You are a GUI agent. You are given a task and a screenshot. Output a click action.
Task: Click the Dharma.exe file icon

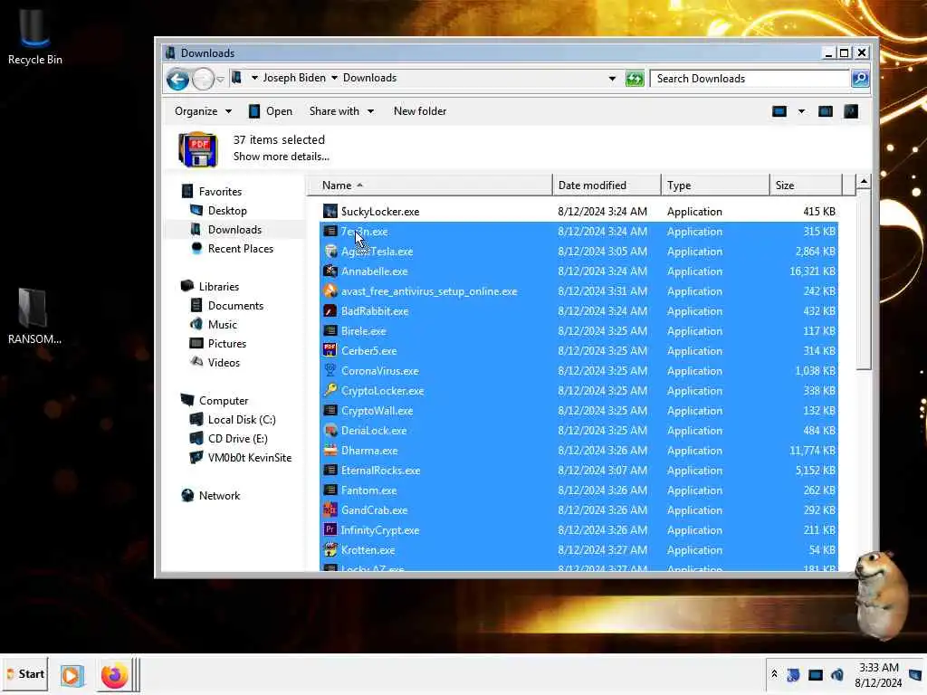click(330, 451)
